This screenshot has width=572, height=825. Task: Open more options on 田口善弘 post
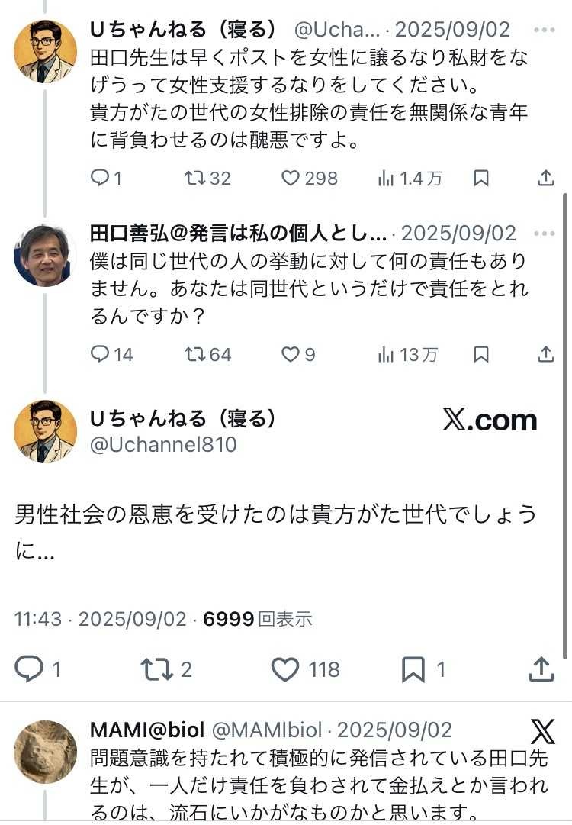545,233
